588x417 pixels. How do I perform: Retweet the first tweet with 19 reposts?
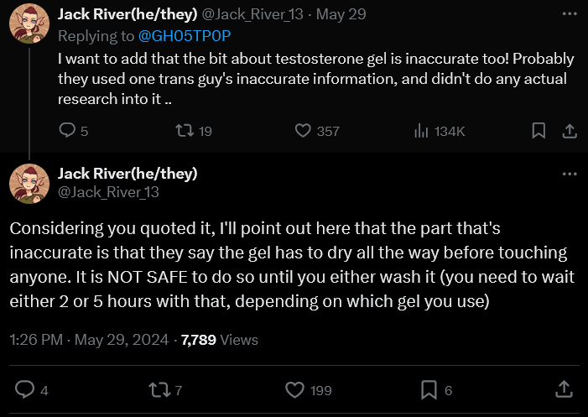182,131
